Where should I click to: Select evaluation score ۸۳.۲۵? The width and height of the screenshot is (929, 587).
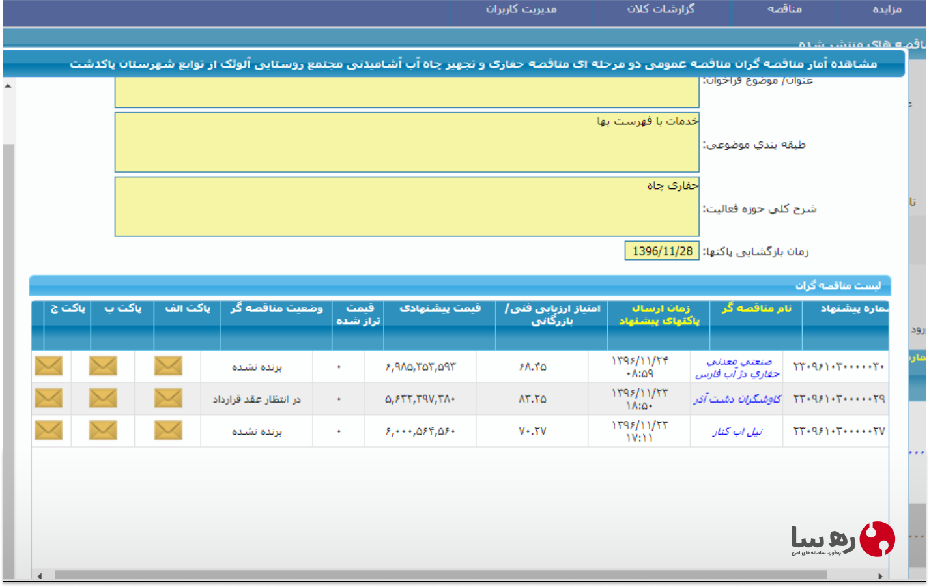532,399
